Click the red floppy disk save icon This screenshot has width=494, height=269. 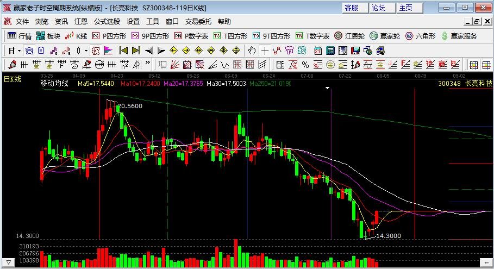(355, 51)
